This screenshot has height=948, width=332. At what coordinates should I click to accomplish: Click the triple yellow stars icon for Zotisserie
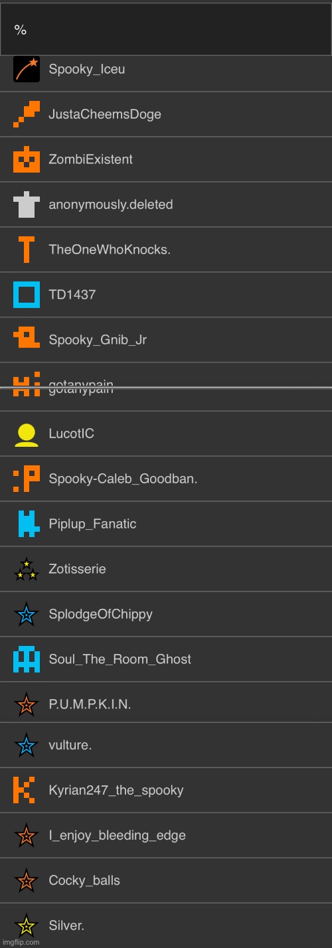(27, 569)
